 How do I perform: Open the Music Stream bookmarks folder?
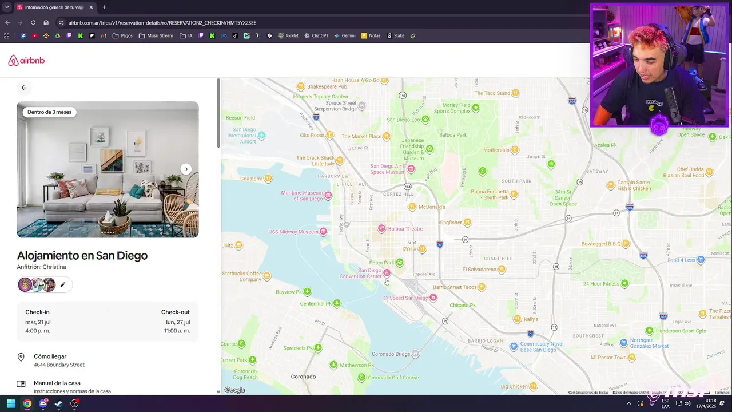click(156, 35)
